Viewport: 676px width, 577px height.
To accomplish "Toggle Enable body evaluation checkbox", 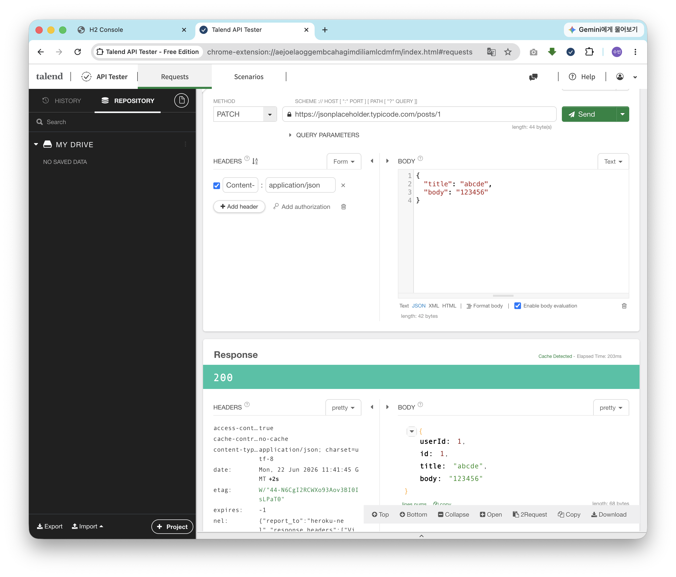I will (x=517, y=306).
